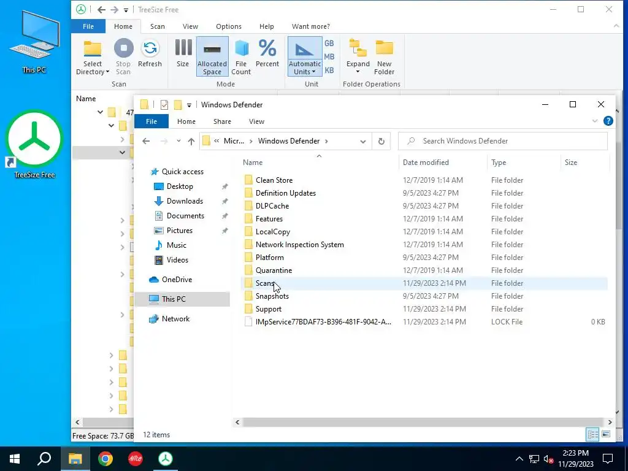Expand the Explorer ribbon chevron
Viewport: 628px width, 471px height.
[x=595, y=121]
